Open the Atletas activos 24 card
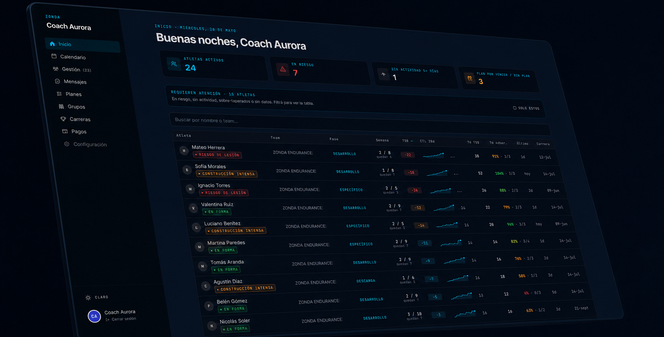The image size is (664, 337). click(214, 65)
